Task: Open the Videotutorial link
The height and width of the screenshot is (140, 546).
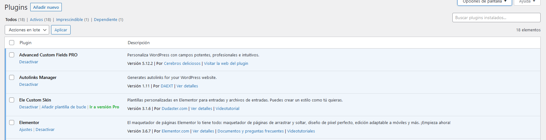Action: [227, 108]
